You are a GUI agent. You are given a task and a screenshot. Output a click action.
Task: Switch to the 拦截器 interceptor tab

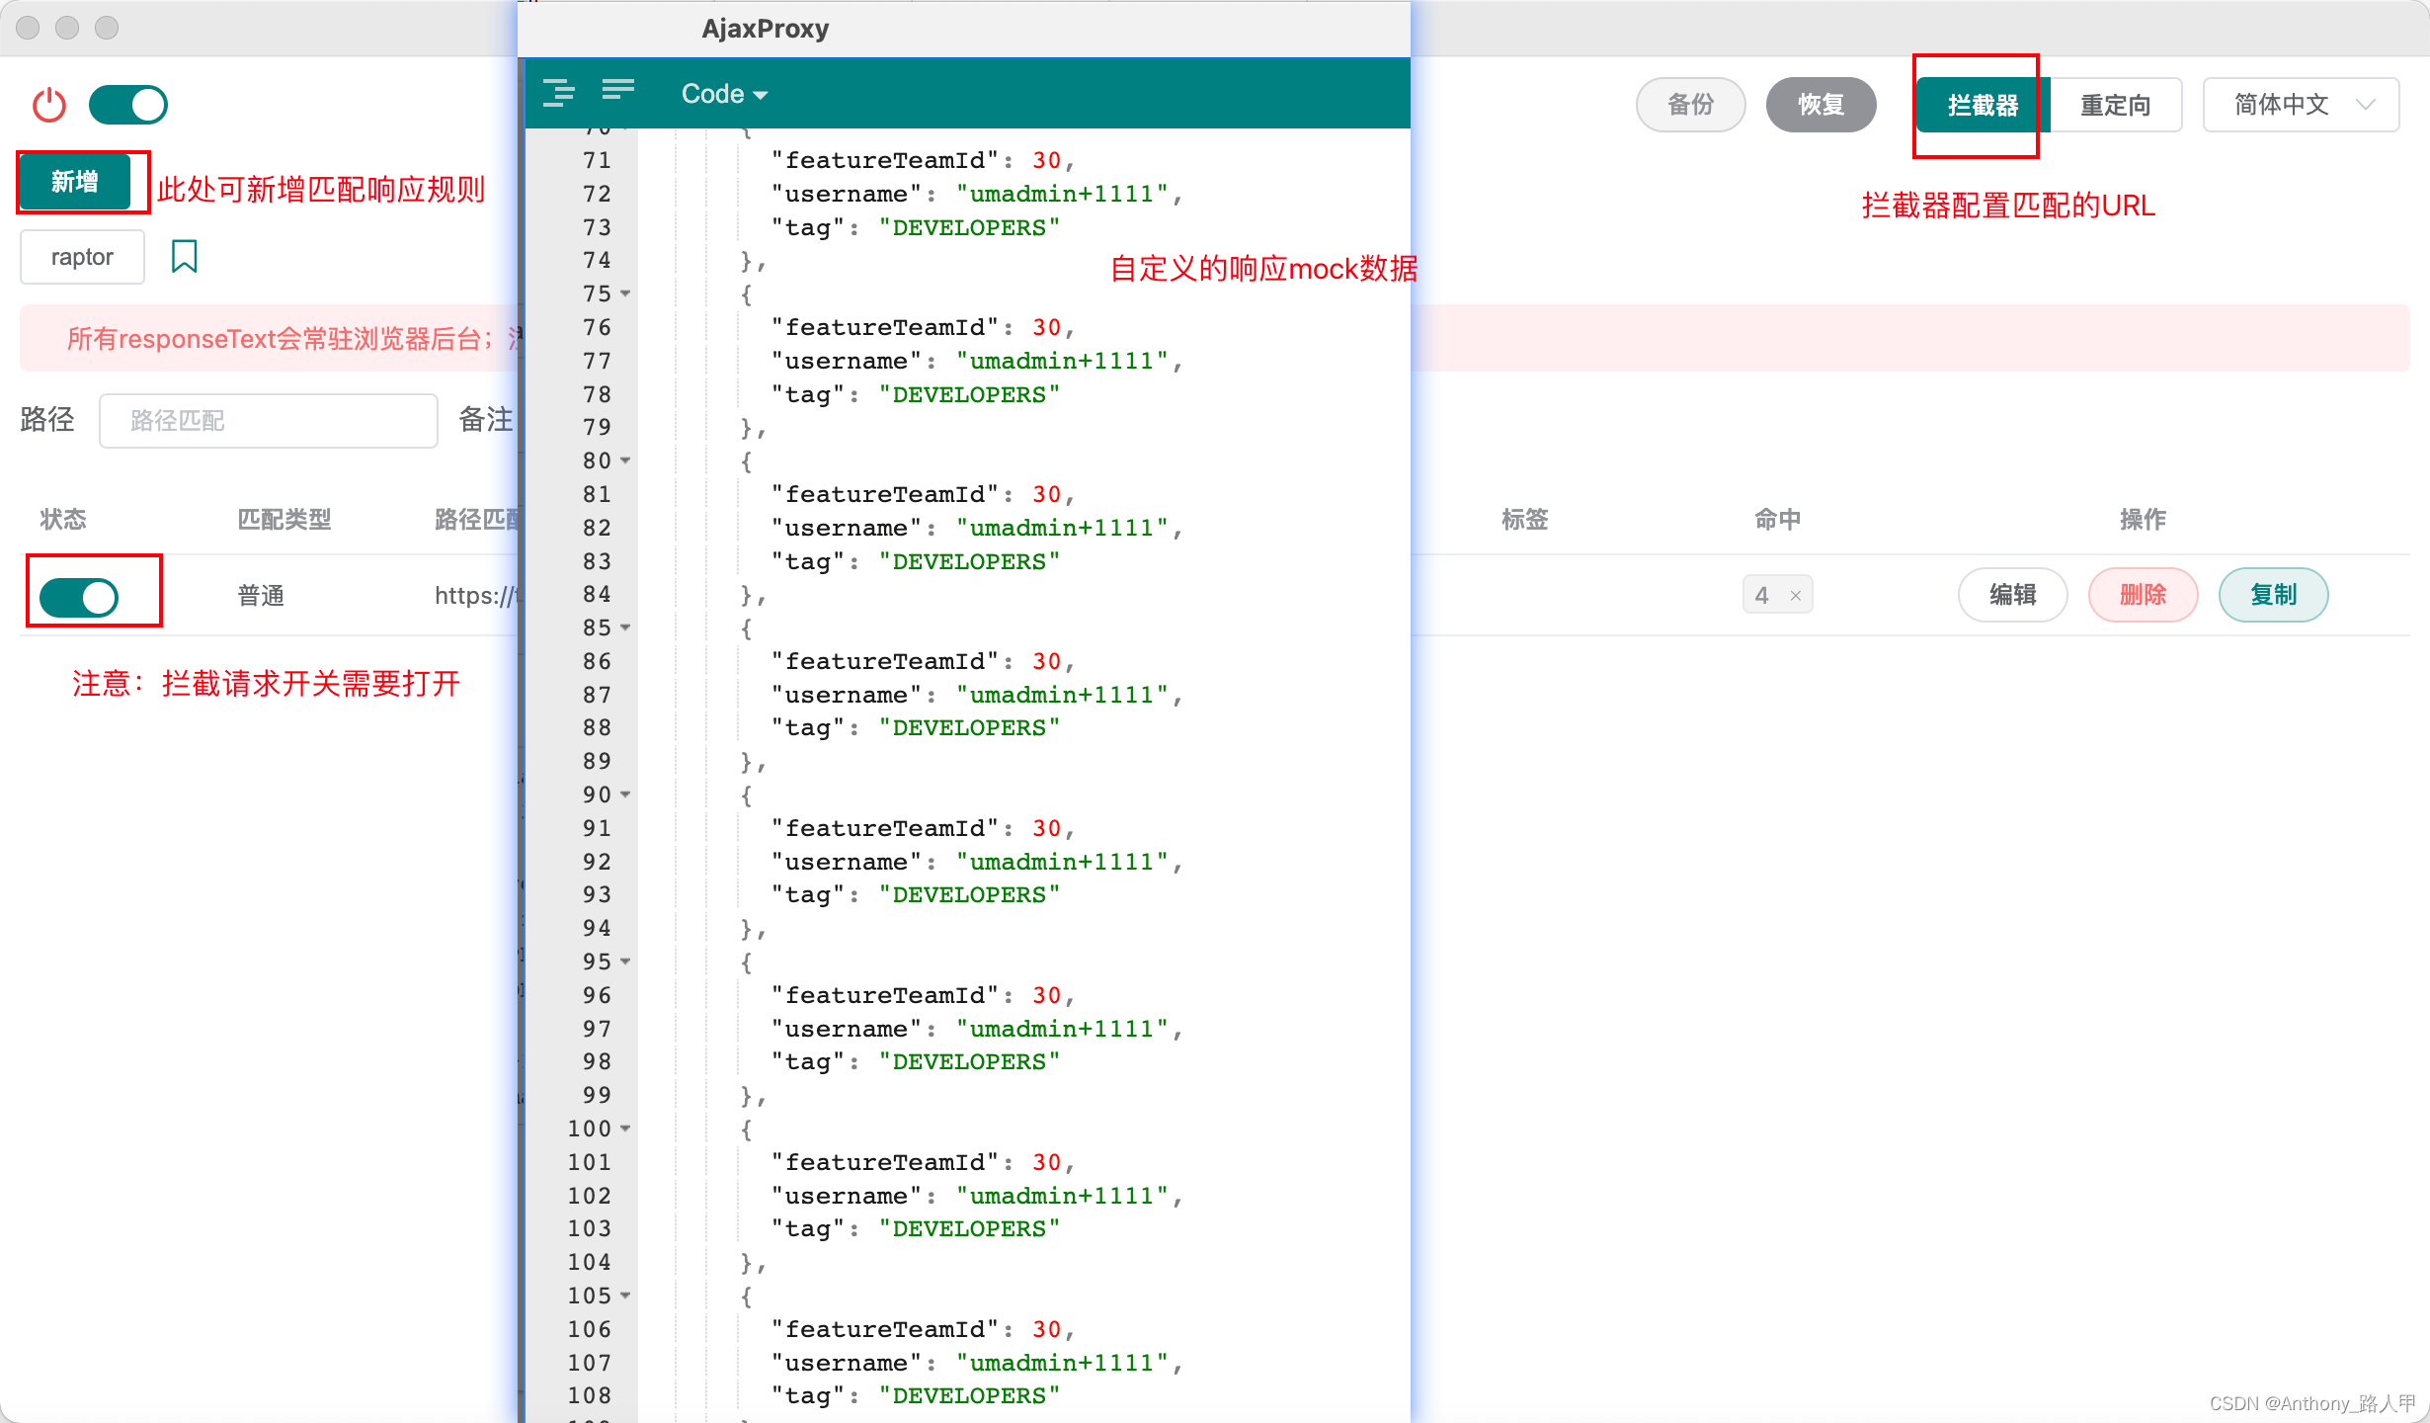coord(1983,105)
